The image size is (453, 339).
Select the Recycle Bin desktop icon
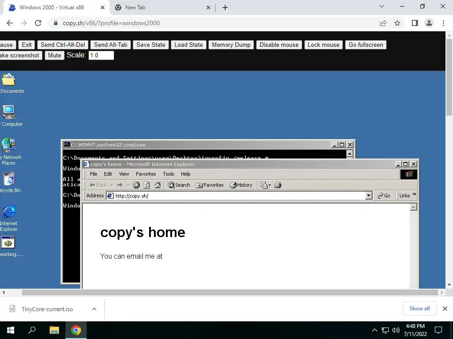pos(10,182)
